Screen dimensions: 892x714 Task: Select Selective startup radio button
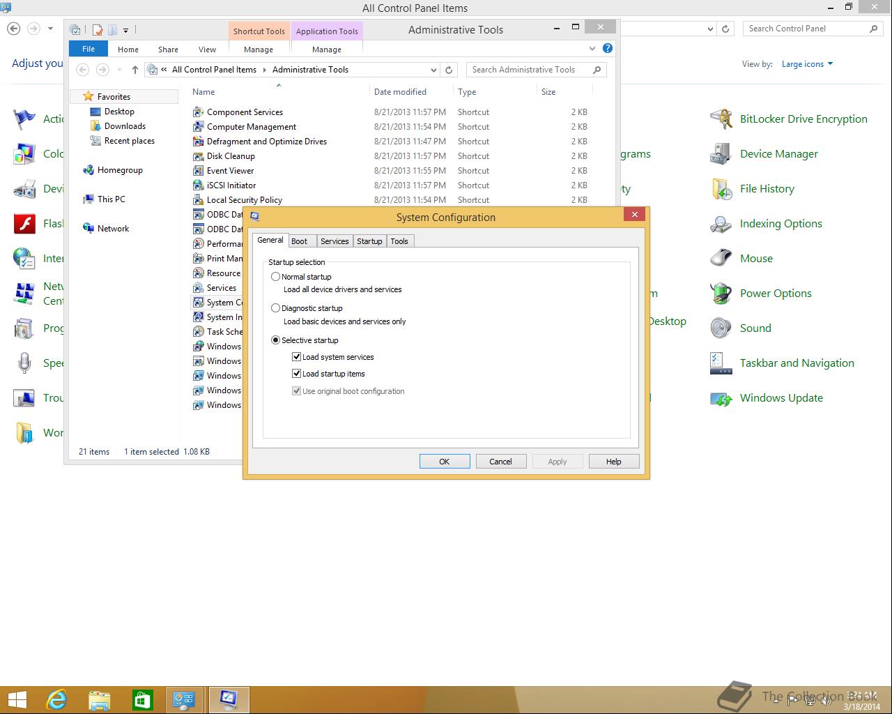(x=275, y=340)
